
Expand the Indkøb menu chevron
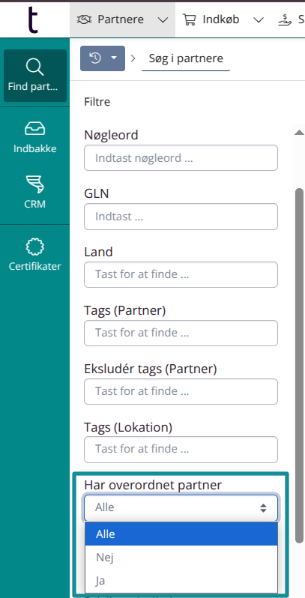259,19
